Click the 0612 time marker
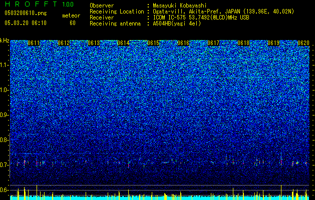Screen dimensions: 315x200 point(64,43)
